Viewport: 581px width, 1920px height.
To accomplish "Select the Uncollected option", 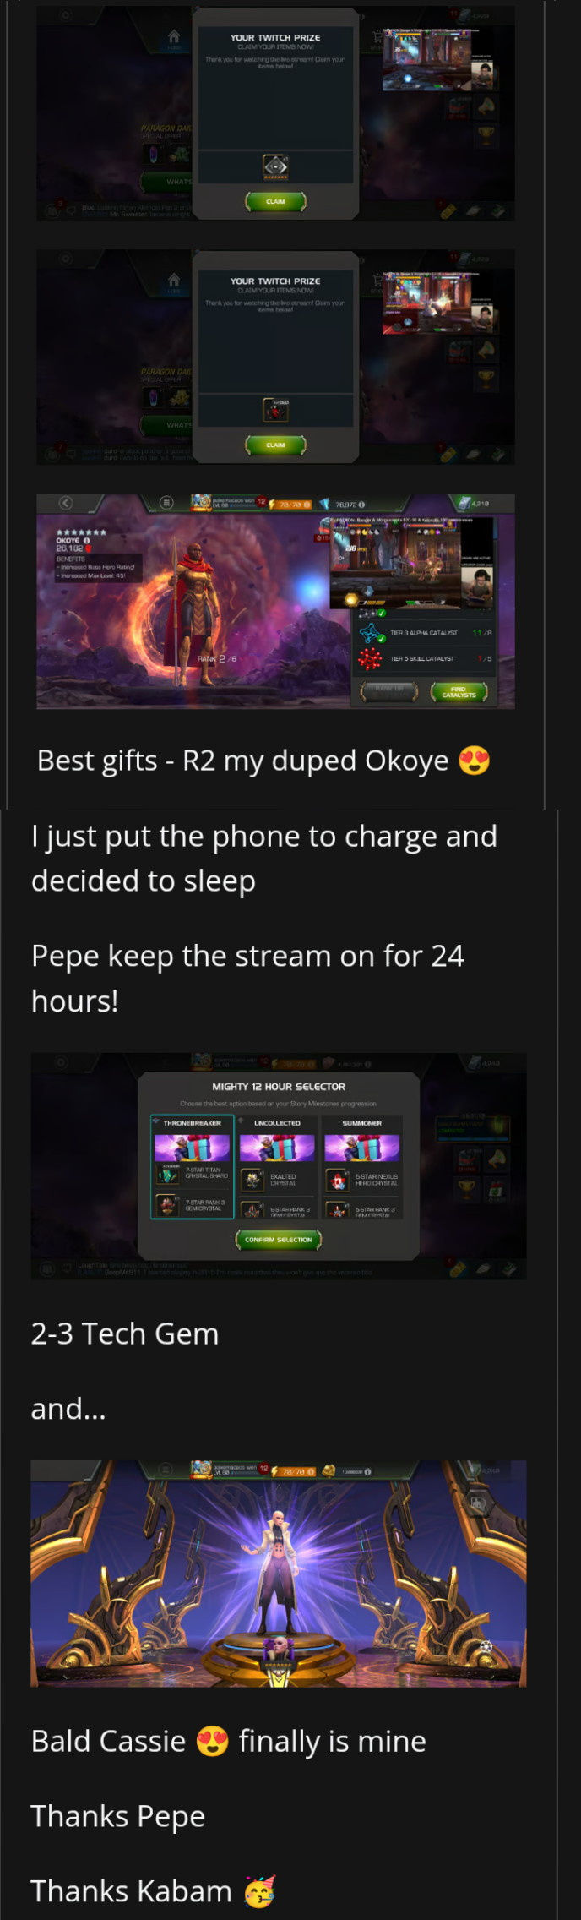I will 277,1167.
